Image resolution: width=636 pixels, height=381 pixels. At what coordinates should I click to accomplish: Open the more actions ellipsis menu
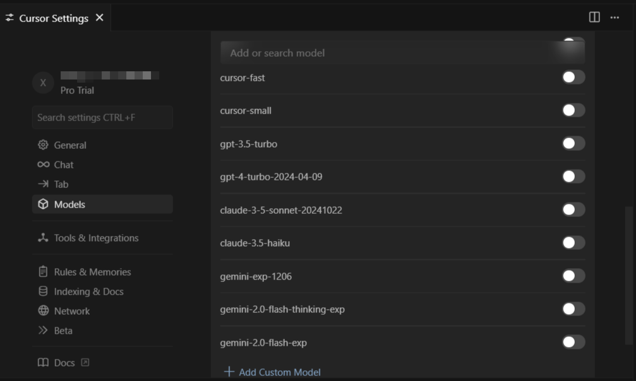[615, 18]
